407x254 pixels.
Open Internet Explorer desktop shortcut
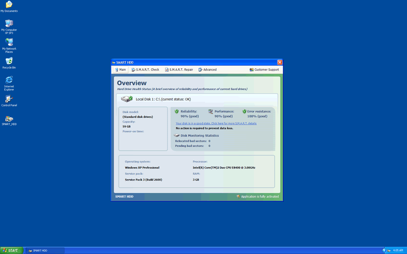click(9, 80)
